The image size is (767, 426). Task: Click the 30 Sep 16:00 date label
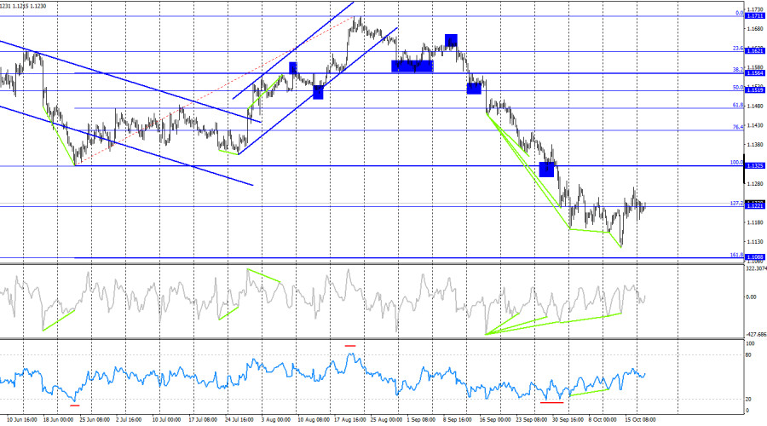568,420
